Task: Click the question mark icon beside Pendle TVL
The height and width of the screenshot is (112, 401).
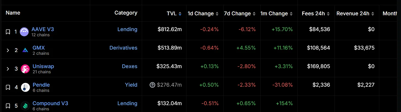Action: [x=152, y=85]
